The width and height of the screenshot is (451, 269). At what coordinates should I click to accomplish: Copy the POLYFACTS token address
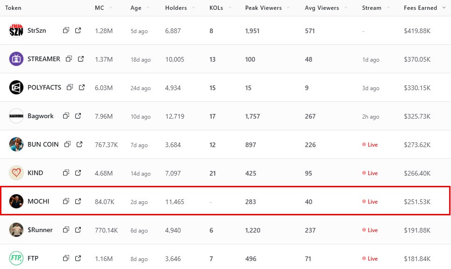(x=70, y=87)
